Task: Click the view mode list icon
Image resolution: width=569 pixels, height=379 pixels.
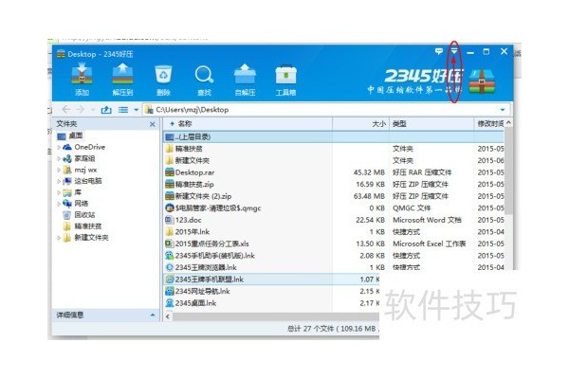Action: point(123,110)
